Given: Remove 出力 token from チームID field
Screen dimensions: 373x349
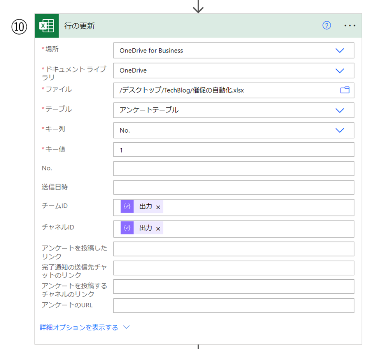Looking at the screenshot, I should pos(158,207).
